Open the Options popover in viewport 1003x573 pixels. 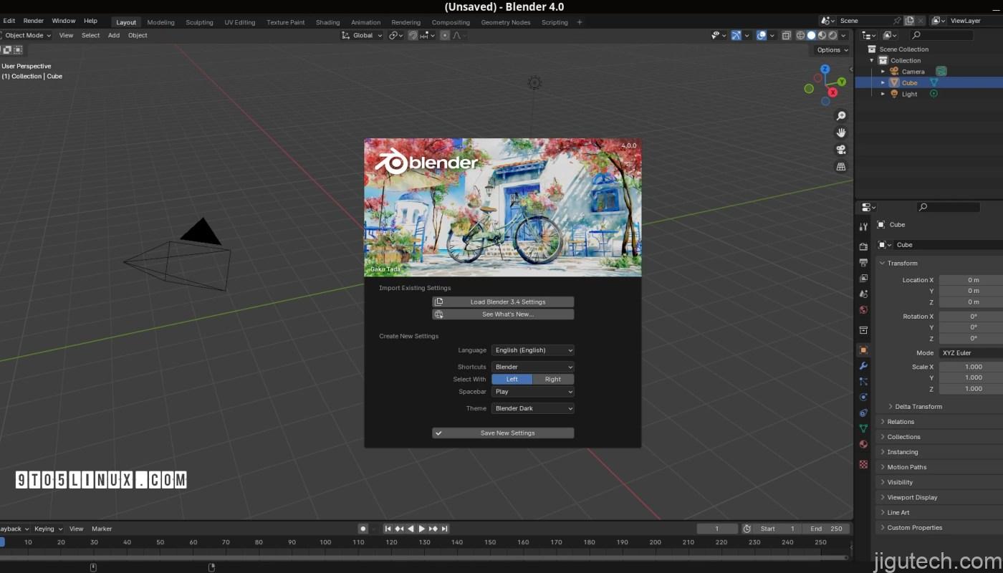click(x=832, y=49)
